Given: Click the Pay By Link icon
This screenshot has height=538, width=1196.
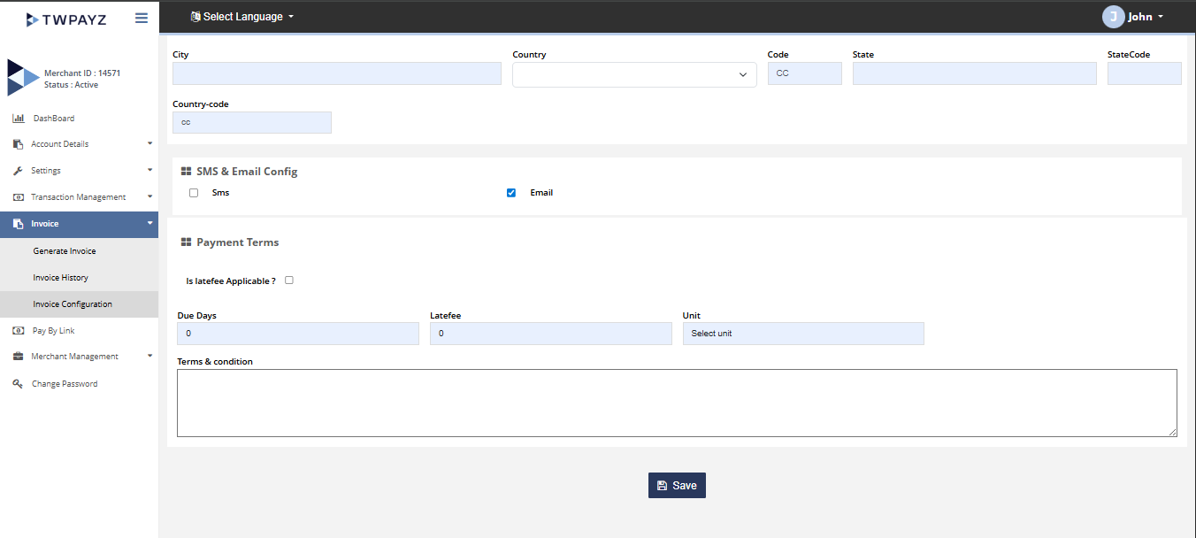Looking at the screenshot, I should (18, 331).
